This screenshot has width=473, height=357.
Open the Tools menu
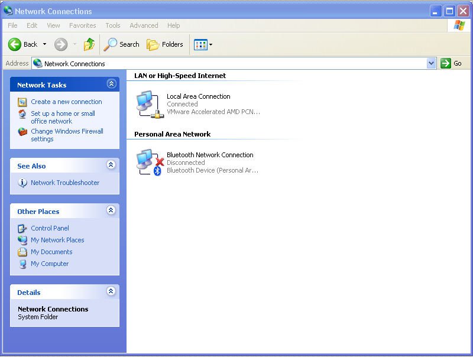click(x=112, y=25)
